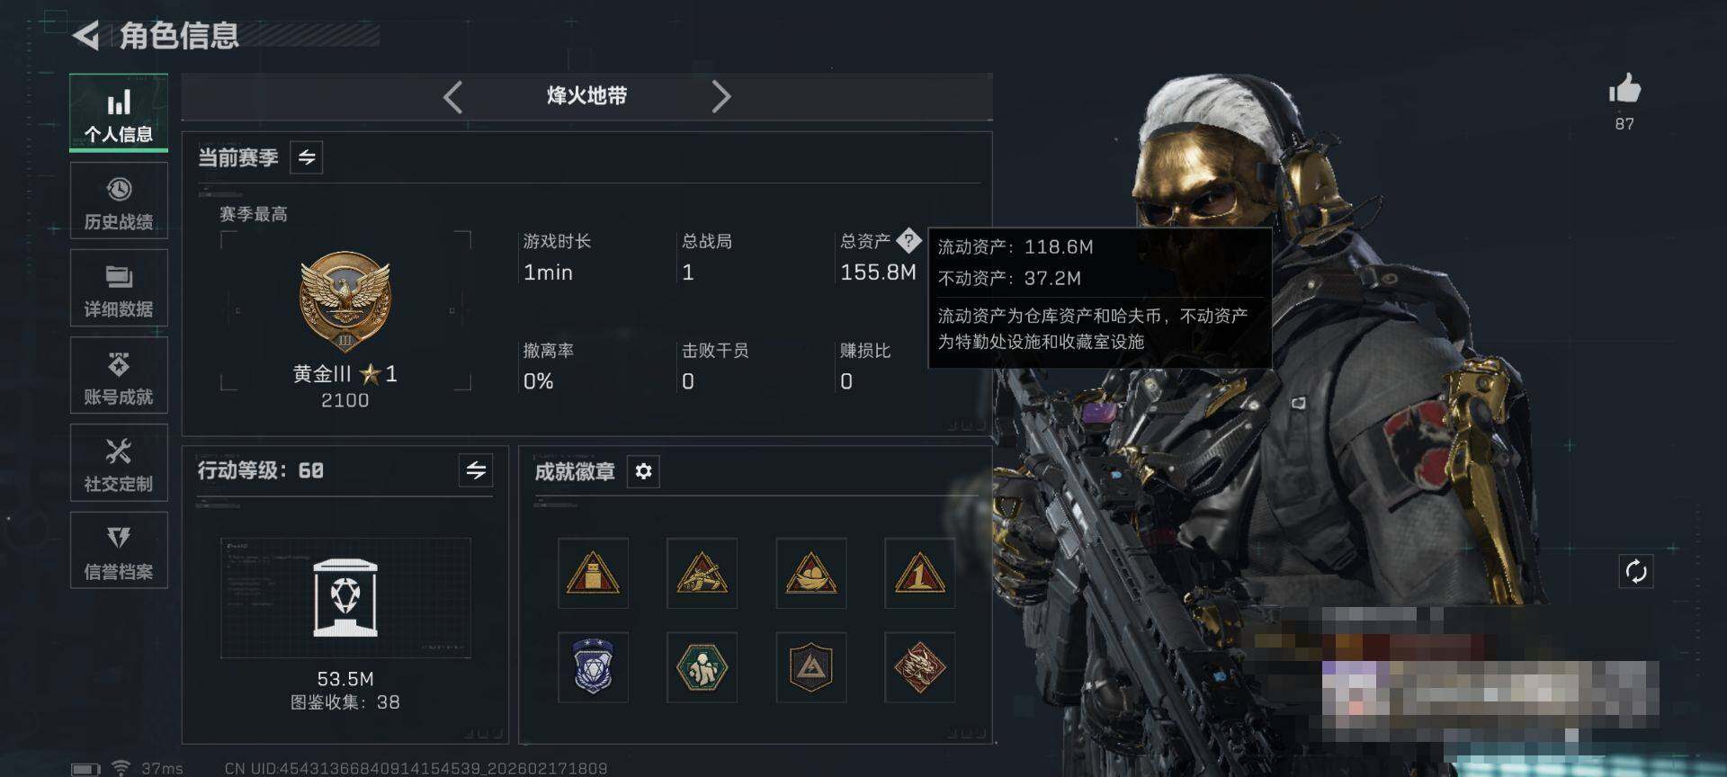Open 账号成就 from the sidebar
Viewport: 1727px width, 777px height.
tap(119, 376)
